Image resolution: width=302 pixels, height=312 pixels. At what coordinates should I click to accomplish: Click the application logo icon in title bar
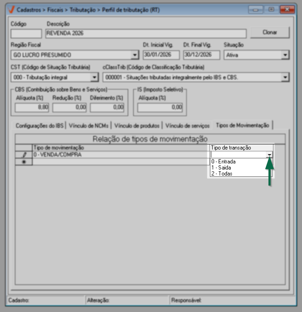[x=11, y=10]
